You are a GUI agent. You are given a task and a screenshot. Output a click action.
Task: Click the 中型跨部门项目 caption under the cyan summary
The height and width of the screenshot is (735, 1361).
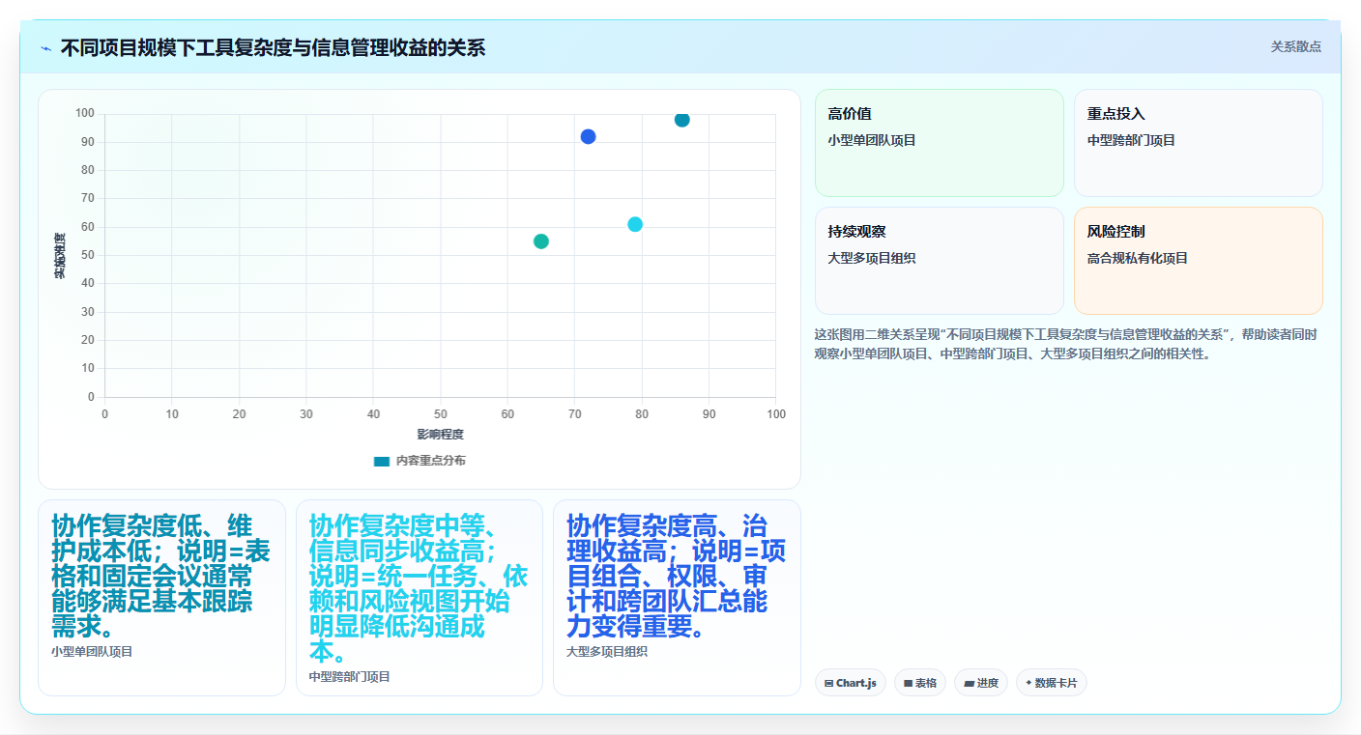pyautogui.click(x=350, y=677)
